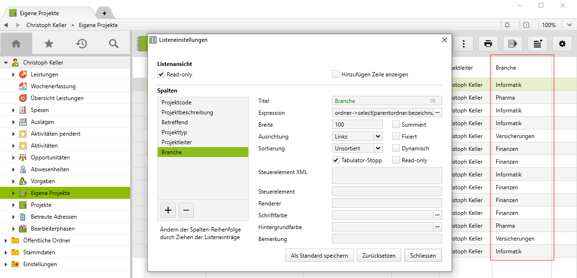Screen dimensions: 577x278
Task: Uncheck the Tabulator-Stopp checkbox
Action: tap(336, 160)
